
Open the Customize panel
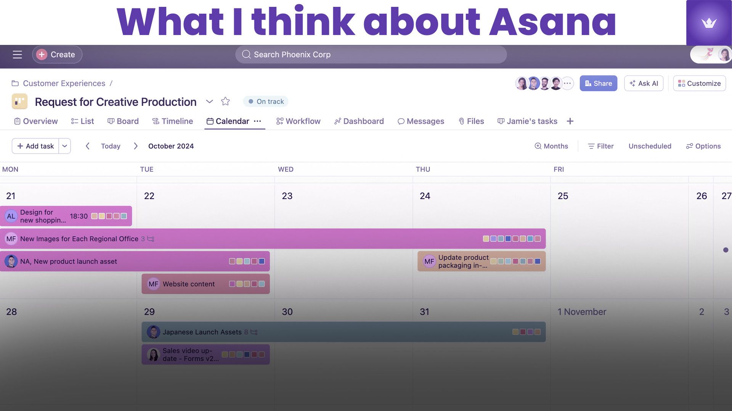pyautogui.click(x=699, y=83)
